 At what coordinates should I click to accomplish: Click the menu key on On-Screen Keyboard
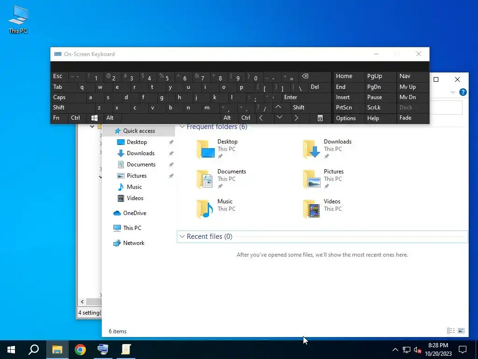pos(320,118)
